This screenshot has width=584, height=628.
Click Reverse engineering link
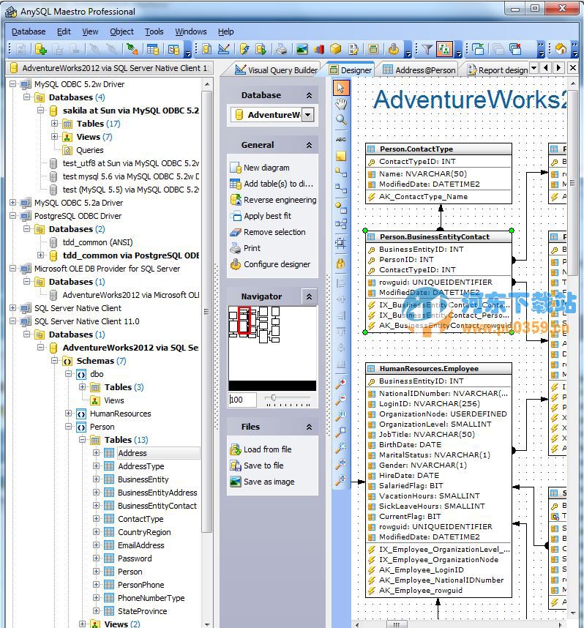[280, 200]
